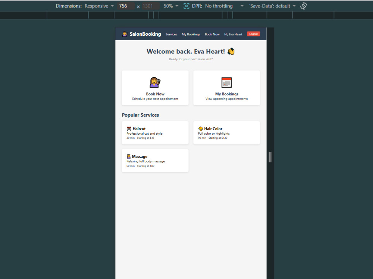Click "Relaxing full body massage" description
Viewport: 373px width, 279px height.
pos(145,161)
